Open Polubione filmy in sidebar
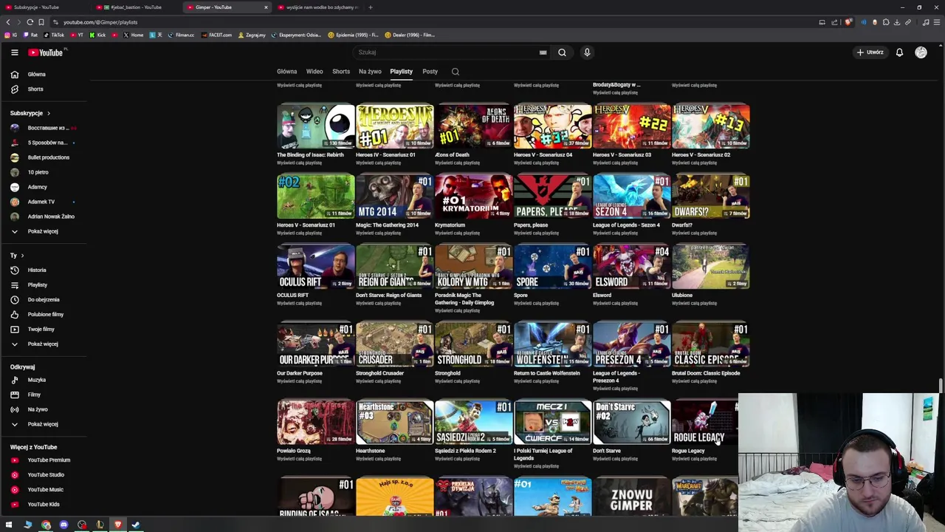This screenshot has width=945, height=532. click(x=46, y=314)
